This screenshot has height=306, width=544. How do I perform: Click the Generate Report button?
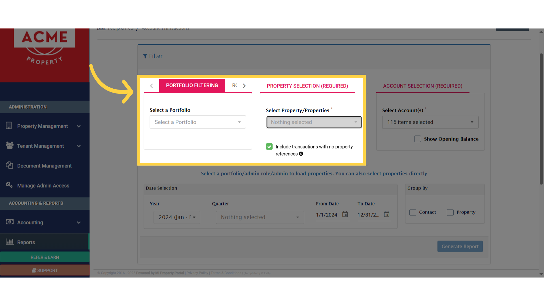point(460,246)
